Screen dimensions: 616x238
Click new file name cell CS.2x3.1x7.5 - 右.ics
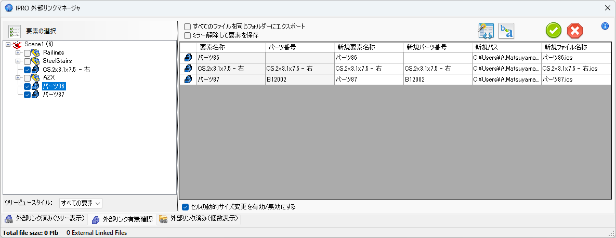[576, 69]
